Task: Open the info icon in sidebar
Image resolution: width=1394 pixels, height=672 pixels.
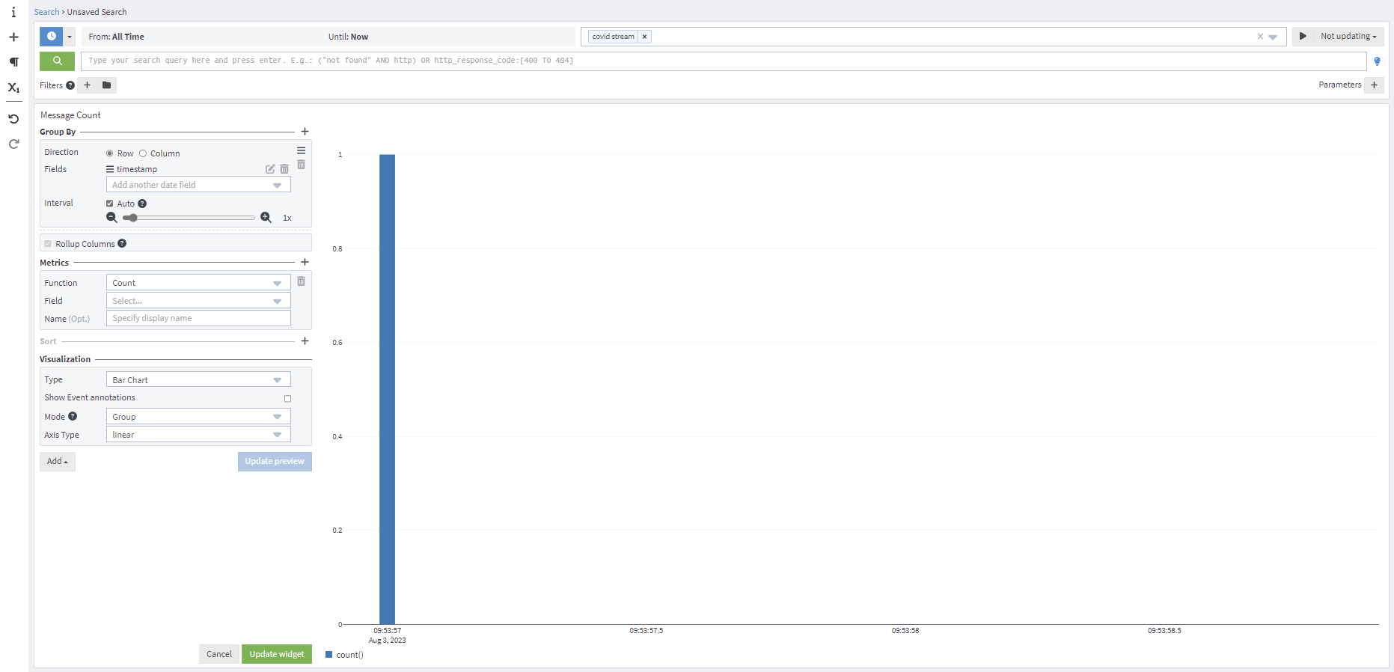Action: coord(13,12)
